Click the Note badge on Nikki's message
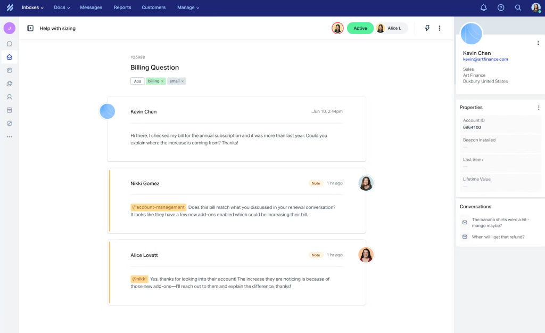The width and height of the screenshot is (545, 333). pyautogui.click(x=316, y=183)
